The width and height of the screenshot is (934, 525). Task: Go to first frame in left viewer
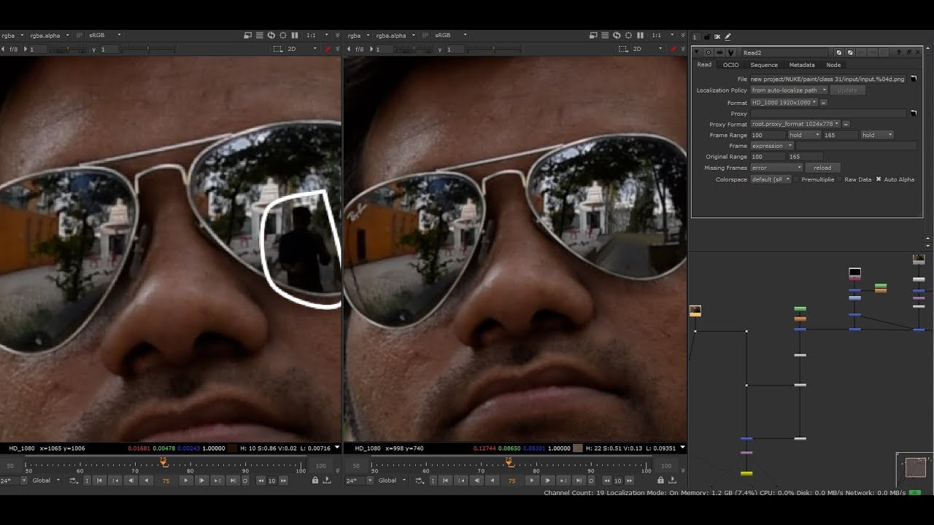99,481
